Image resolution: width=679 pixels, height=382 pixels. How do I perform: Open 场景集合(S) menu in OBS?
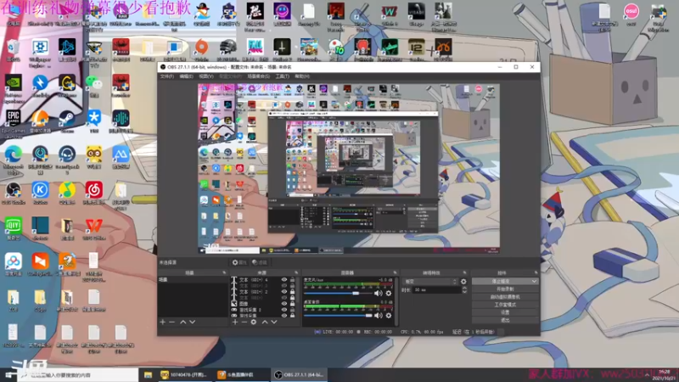coord(259,76)
